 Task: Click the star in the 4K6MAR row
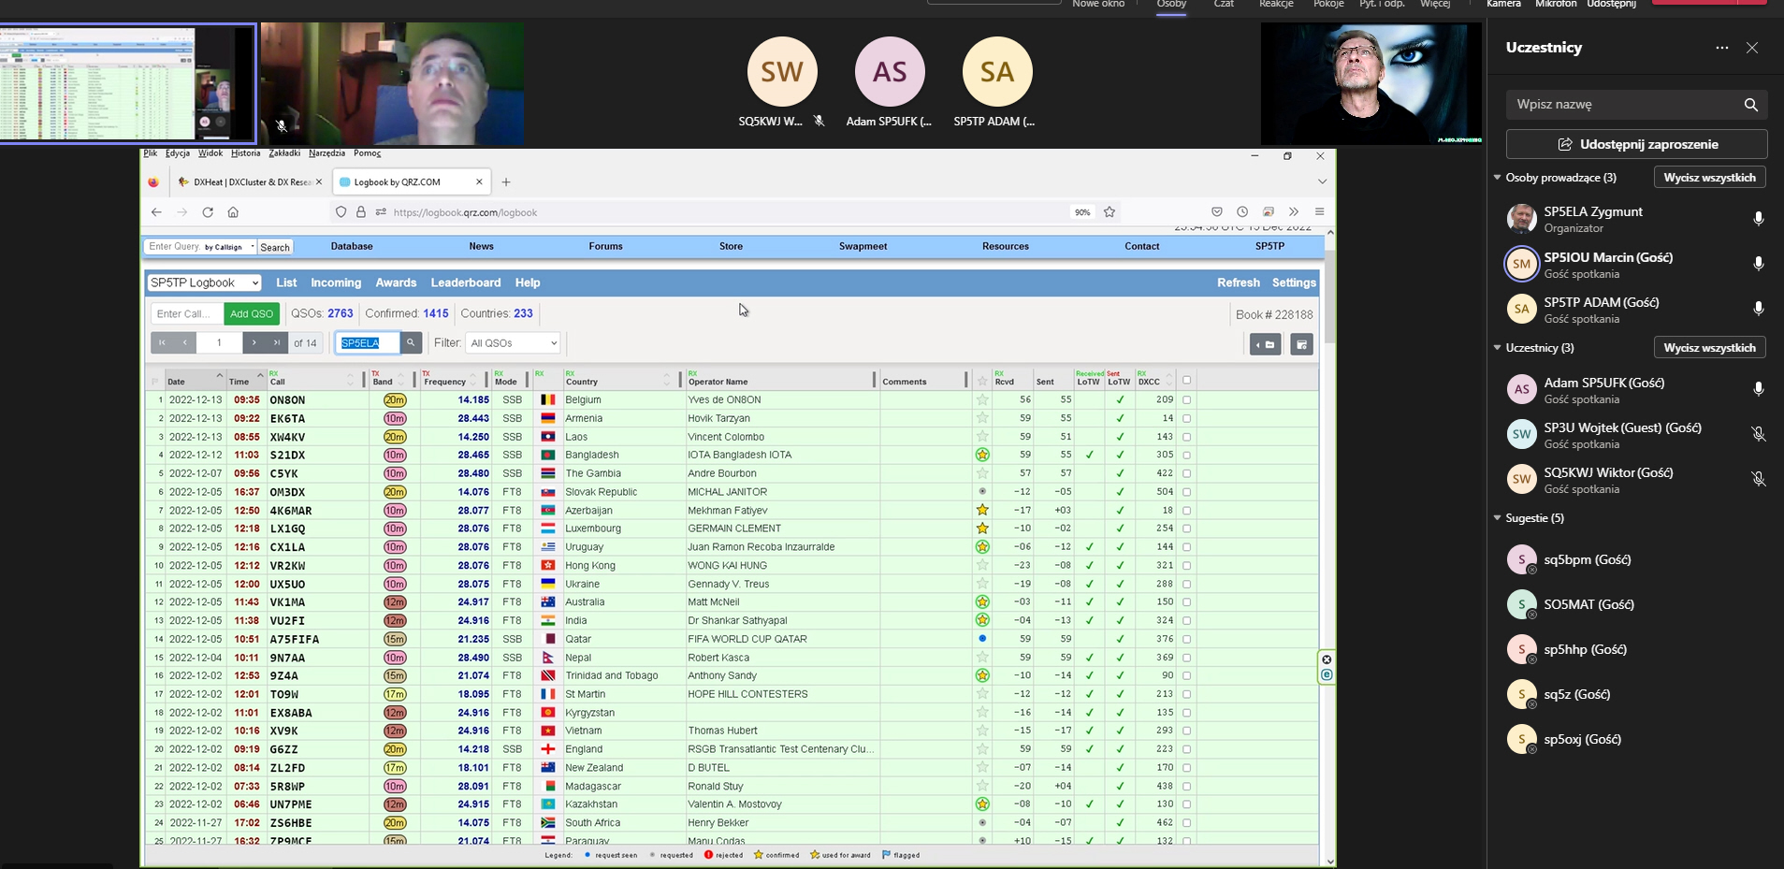pyautogui.click(x=982, y=511)
